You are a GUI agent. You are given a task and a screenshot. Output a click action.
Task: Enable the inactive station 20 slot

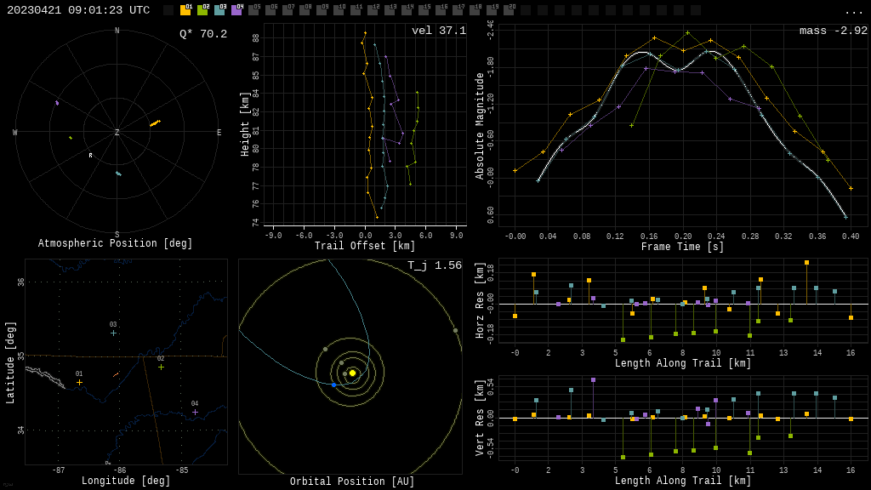point(509,10)
